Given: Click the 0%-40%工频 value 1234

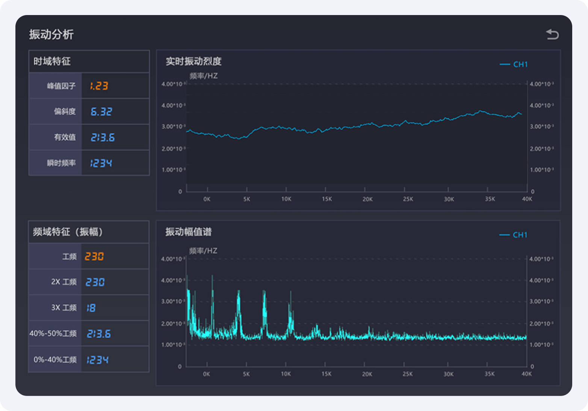Looking at the screenshot, I should tap(97, 360).
